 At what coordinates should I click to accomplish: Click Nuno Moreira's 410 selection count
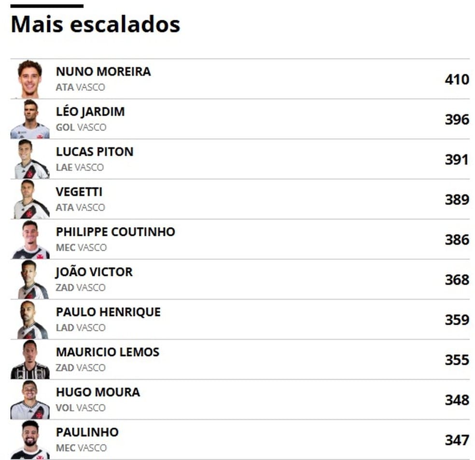(457, 79)
